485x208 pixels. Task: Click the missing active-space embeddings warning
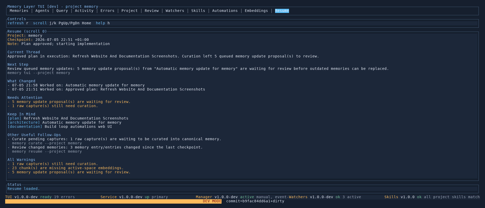(x=65, y=168)
